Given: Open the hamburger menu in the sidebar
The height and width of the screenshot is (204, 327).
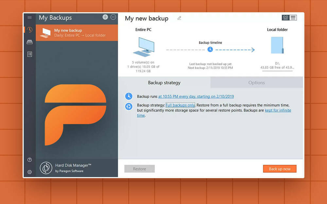Looking at the screenshot, I should [30, 18].
